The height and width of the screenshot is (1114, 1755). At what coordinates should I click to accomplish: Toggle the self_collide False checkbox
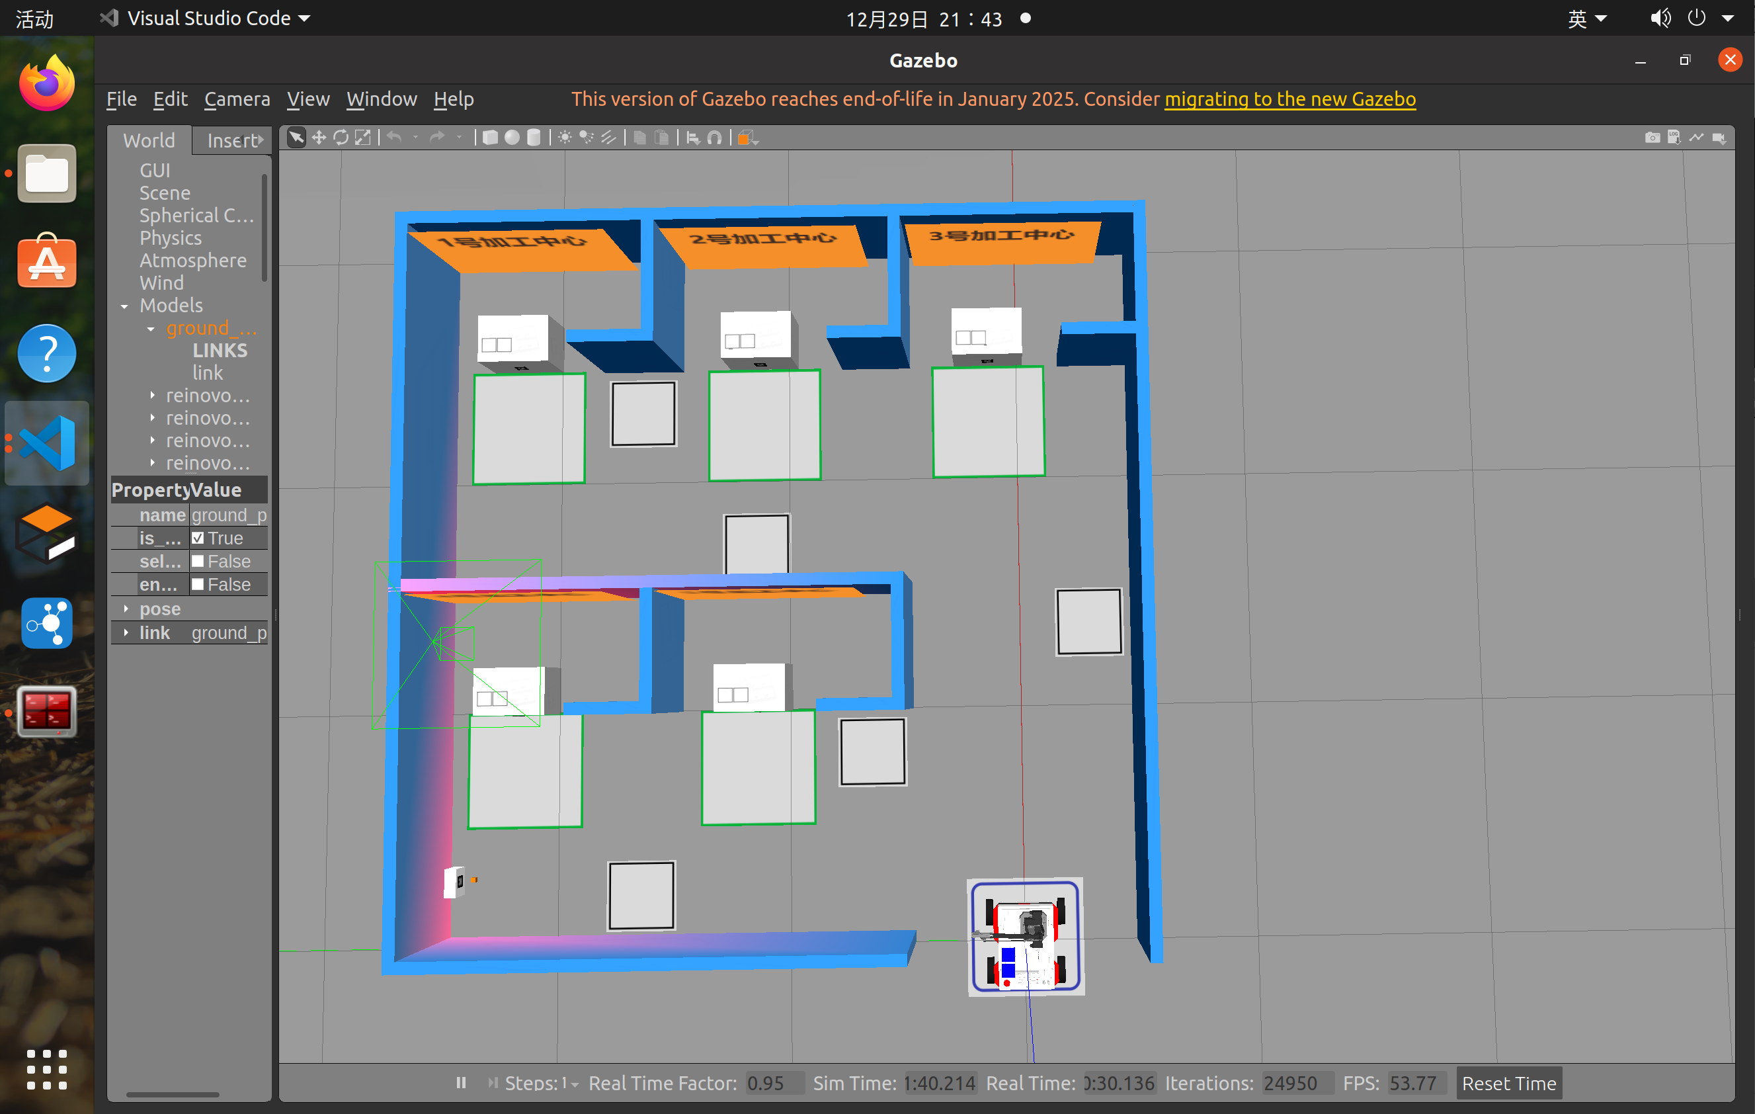198,562
